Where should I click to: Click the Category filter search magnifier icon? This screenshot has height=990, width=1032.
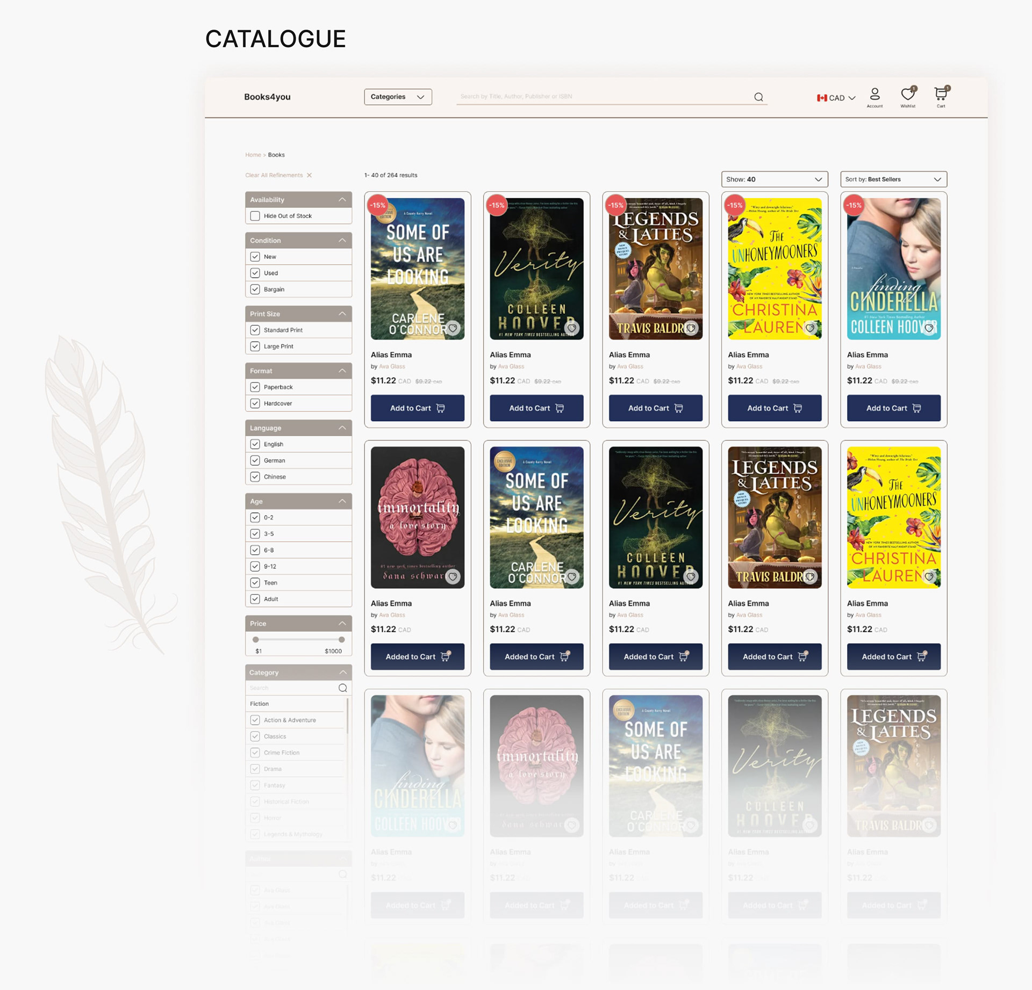pyautogui.click(x=342, y=688)
